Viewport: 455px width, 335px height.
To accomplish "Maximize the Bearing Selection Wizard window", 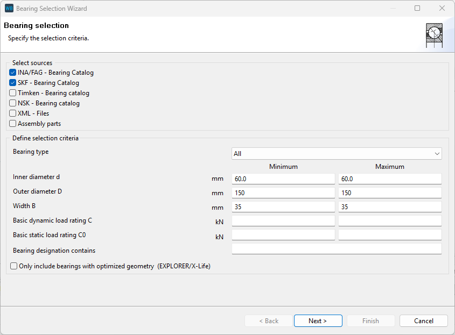I will (417, 9).
